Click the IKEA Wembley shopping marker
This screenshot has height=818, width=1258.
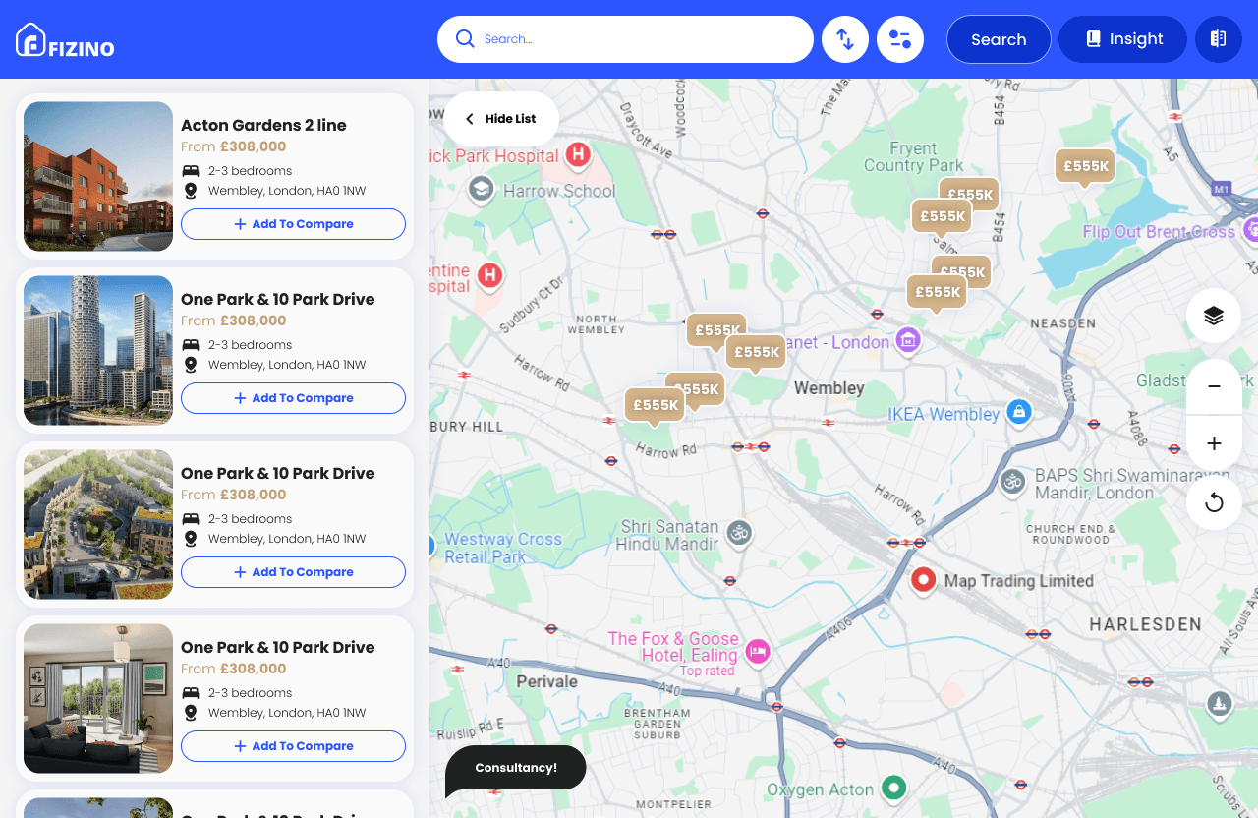tap(1019, 412)
